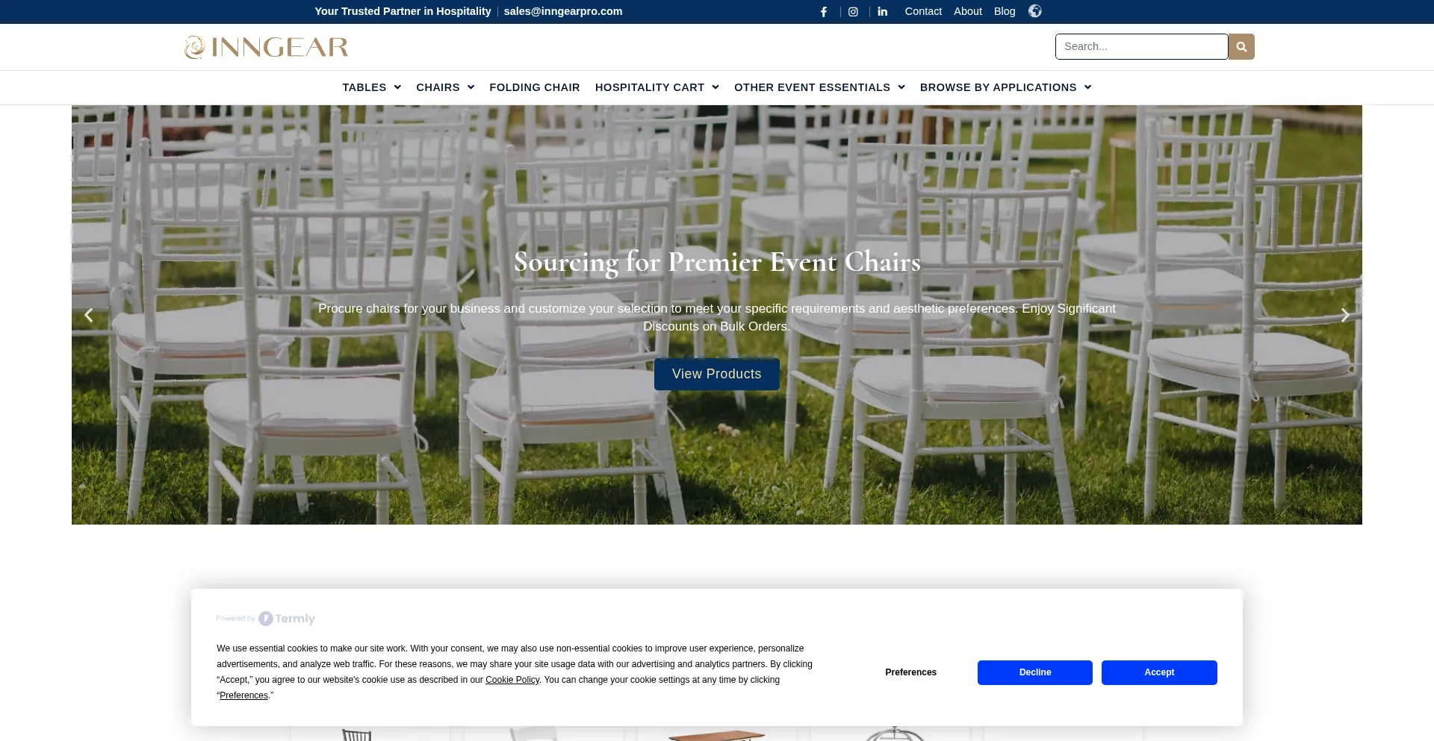This screenshot has height=741, width=1434.
Task: Click View Products on the banner
Action: pos(716,374)
